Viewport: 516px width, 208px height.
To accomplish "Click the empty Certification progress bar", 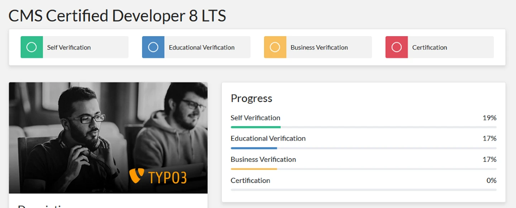I will click(x=363, y=190).
